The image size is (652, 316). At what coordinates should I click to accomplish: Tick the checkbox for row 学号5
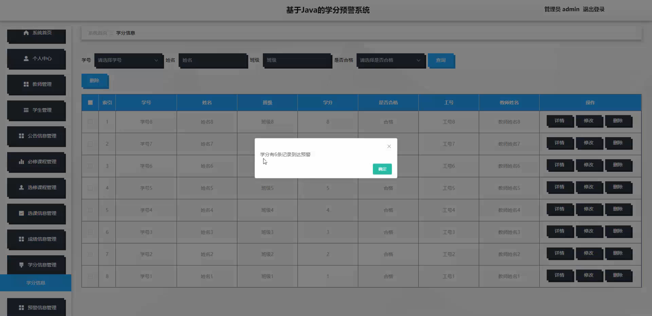(90, 188)
